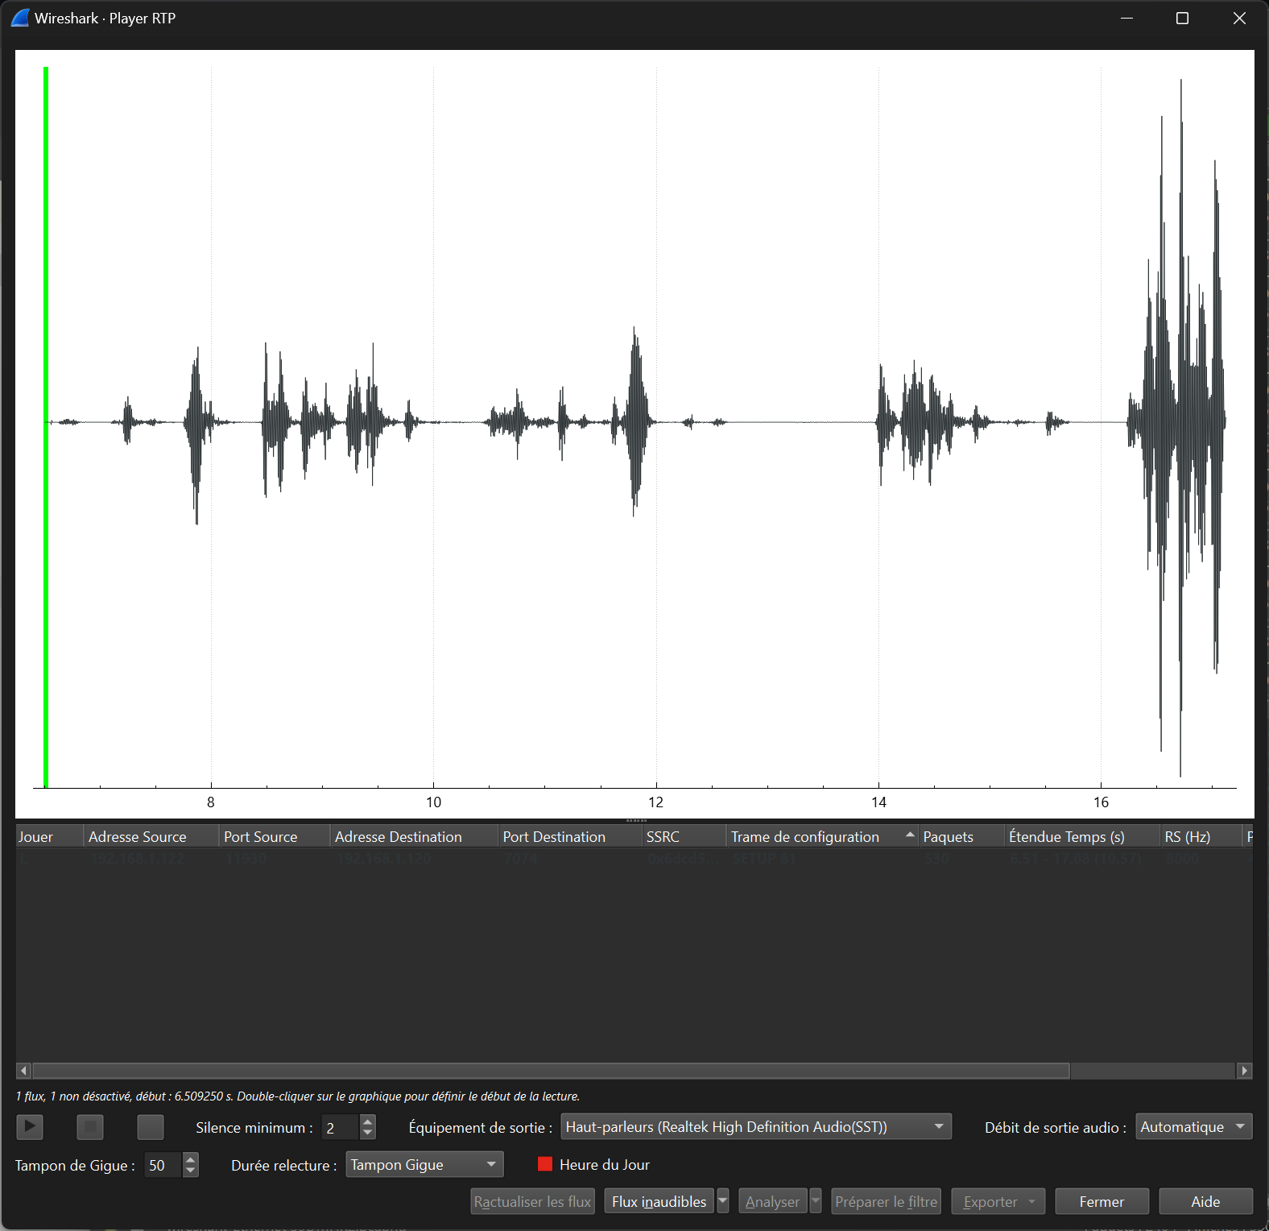Viewport: 1269px width, 1231px height.
Task: Open help with the Aide button
Action: pos(1205,1201)
